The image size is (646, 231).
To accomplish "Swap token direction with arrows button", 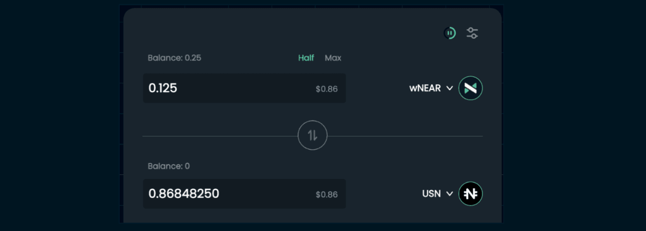I will pyautogui.click(x=313, y=135).
